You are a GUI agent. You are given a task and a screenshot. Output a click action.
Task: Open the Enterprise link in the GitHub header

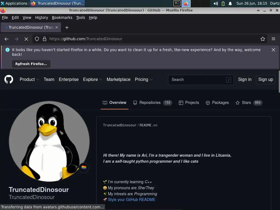pos(69,80)
